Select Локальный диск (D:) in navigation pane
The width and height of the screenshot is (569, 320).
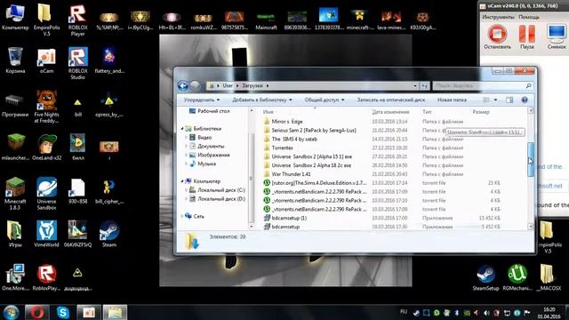coord(217,199)
